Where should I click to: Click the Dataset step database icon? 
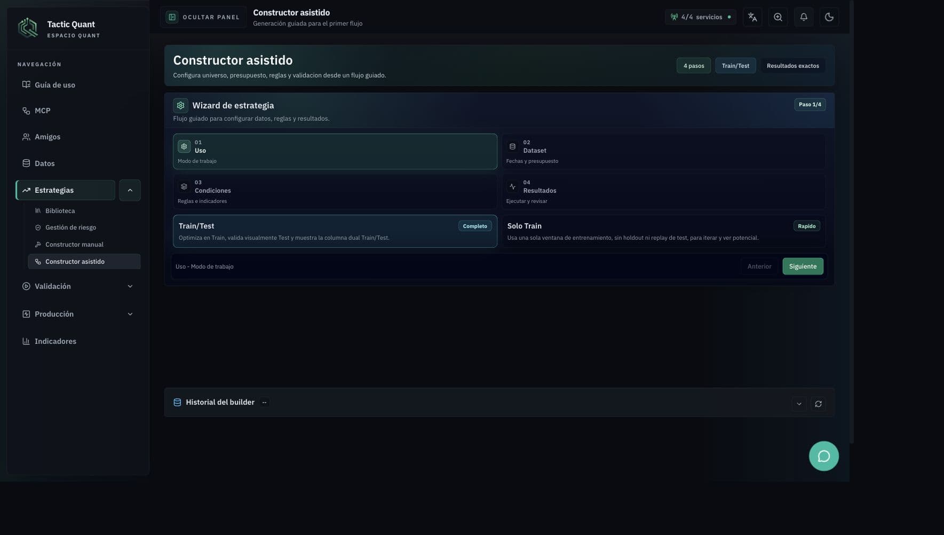pyautogui.click(x=512, y=146)
